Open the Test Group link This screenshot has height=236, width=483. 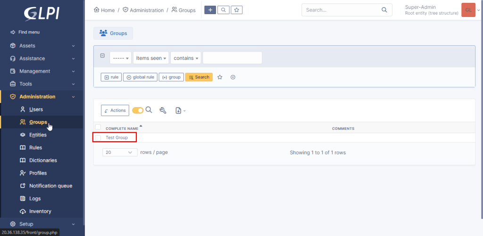click(x=117, y=138)
